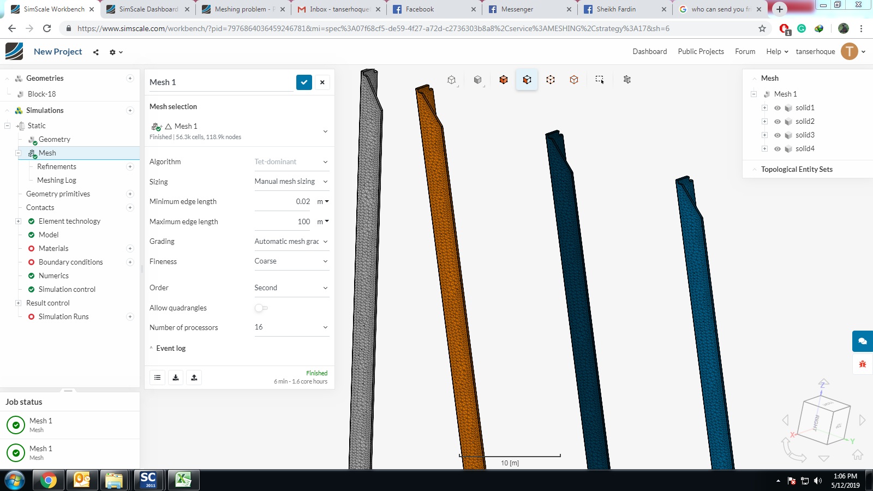Open the Dashboard menu item
Screen dimensions: 873x491
click(x=650, y=52)
